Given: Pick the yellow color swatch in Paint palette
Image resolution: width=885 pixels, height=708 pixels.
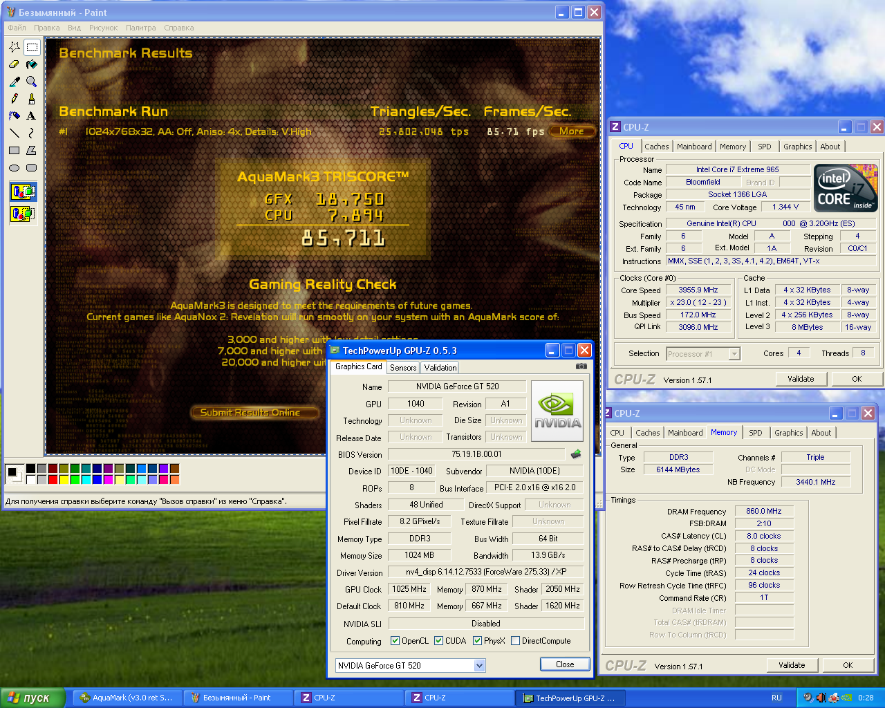Looking at the screenshot, I should 64,479.
